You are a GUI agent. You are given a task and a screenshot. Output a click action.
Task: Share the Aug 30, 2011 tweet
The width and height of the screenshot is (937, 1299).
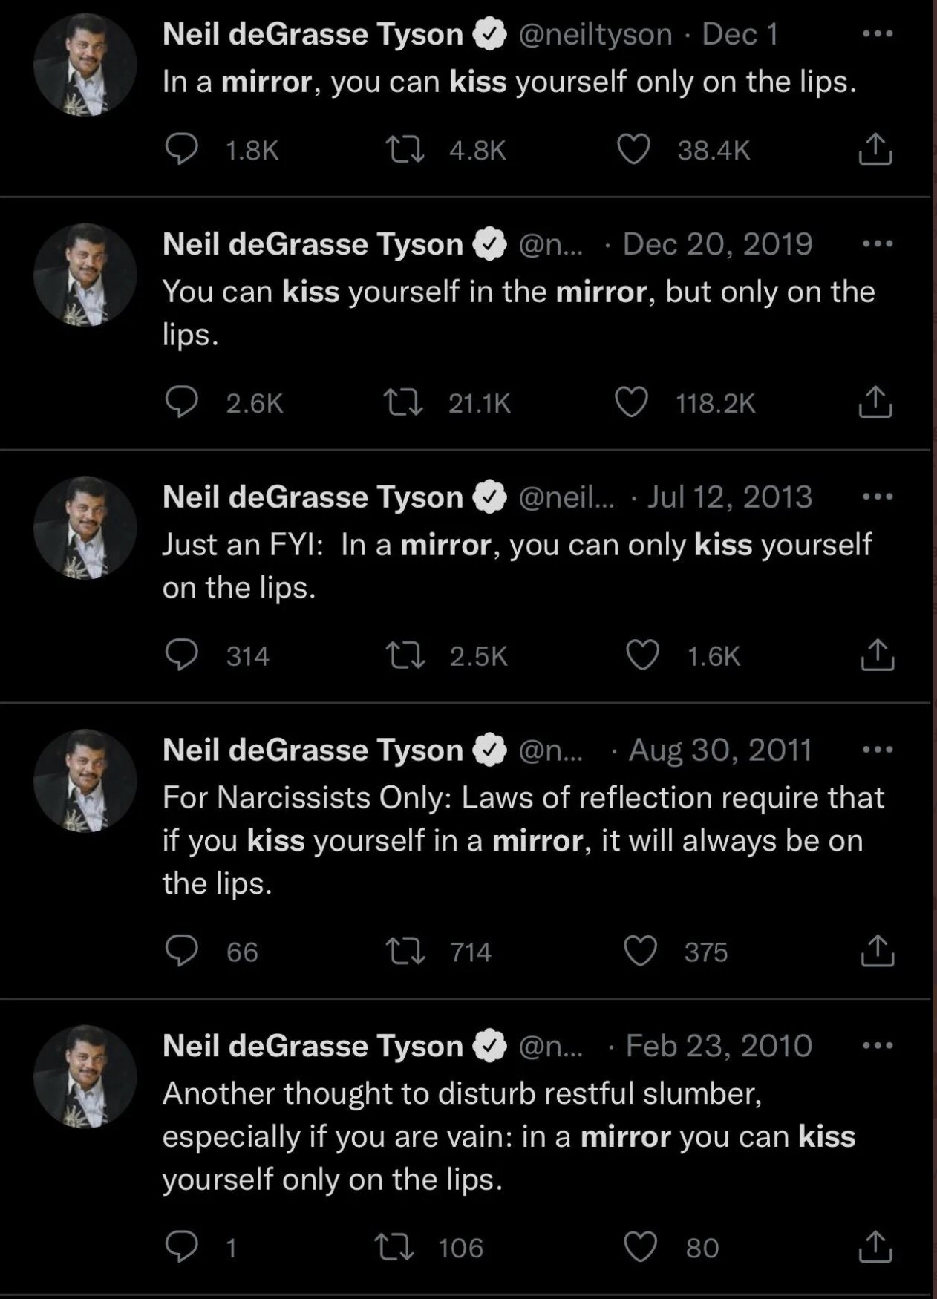(x=877, y=951)
